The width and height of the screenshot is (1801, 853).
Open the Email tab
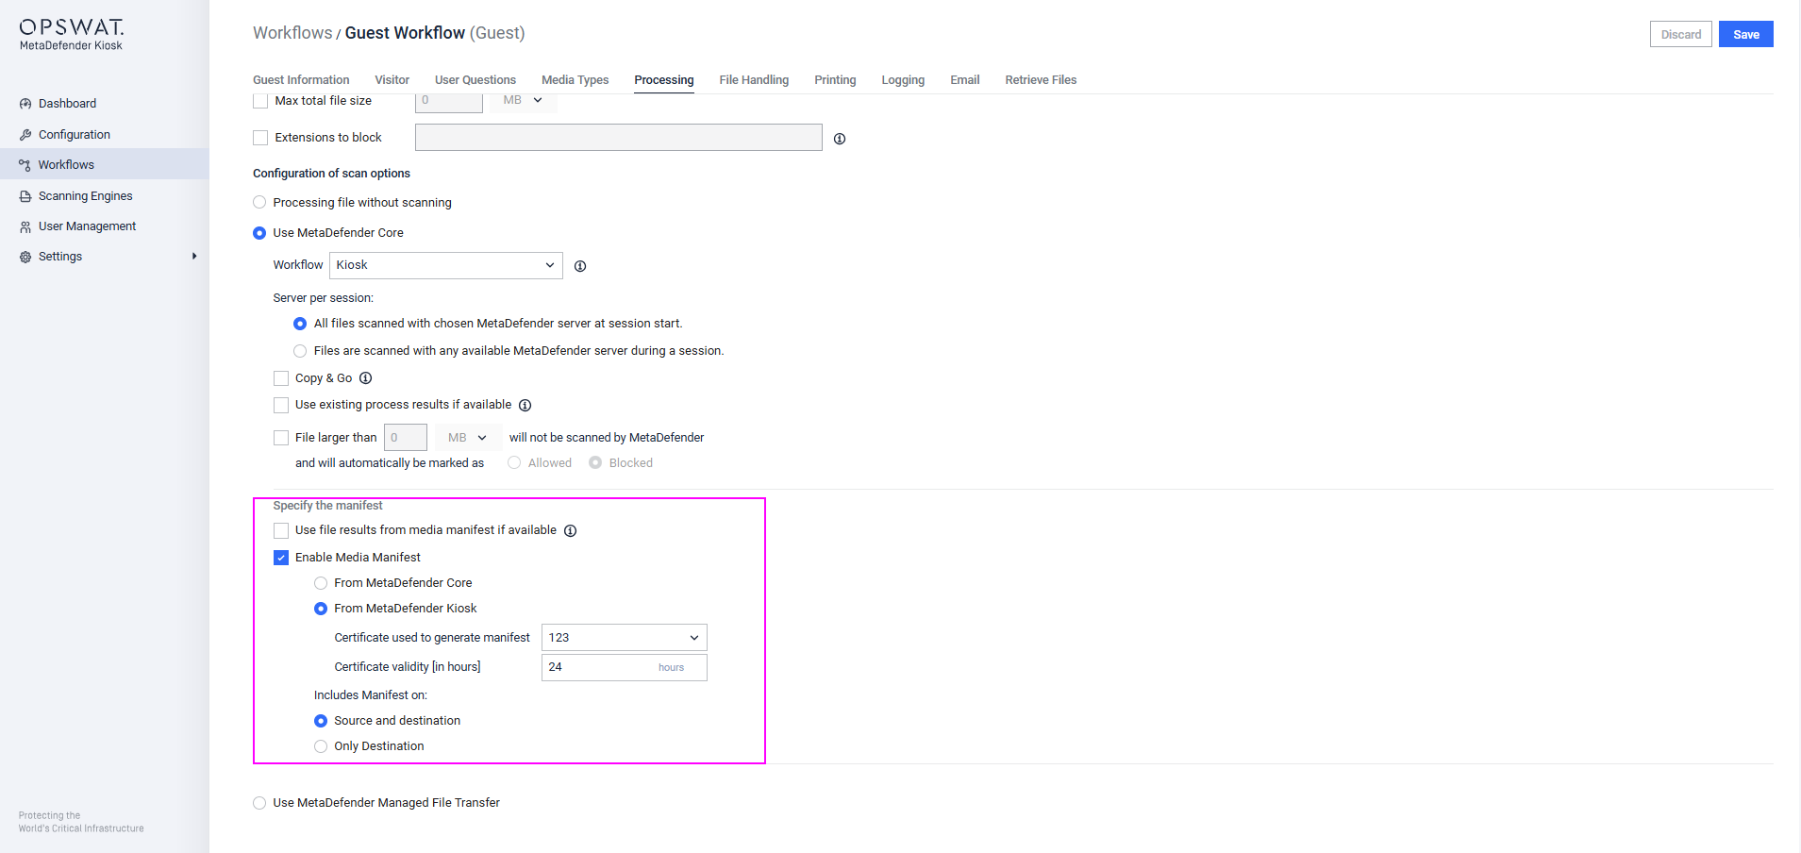pos(965,80)
